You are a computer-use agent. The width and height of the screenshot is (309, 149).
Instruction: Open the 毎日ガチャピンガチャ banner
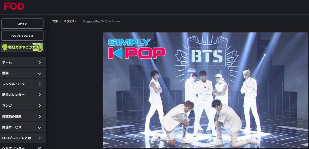point(22,47)
